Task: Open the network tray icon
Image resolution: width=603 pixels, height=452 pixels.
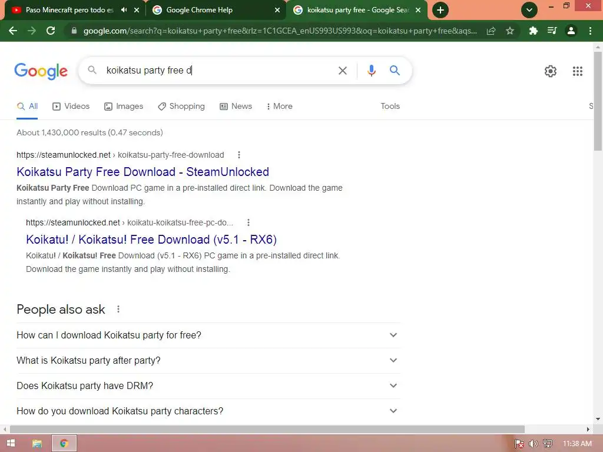Action: pos(548,444)
